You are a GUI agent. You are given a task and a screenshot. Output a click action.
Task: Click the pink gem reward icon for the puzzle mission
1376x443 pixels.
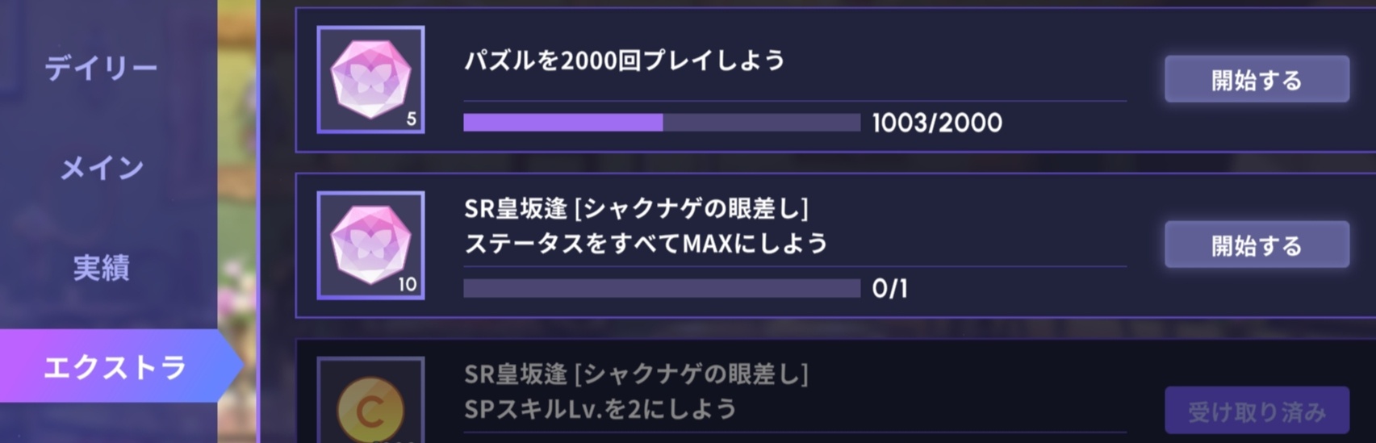pyautogui.click(x=370, y=80)
